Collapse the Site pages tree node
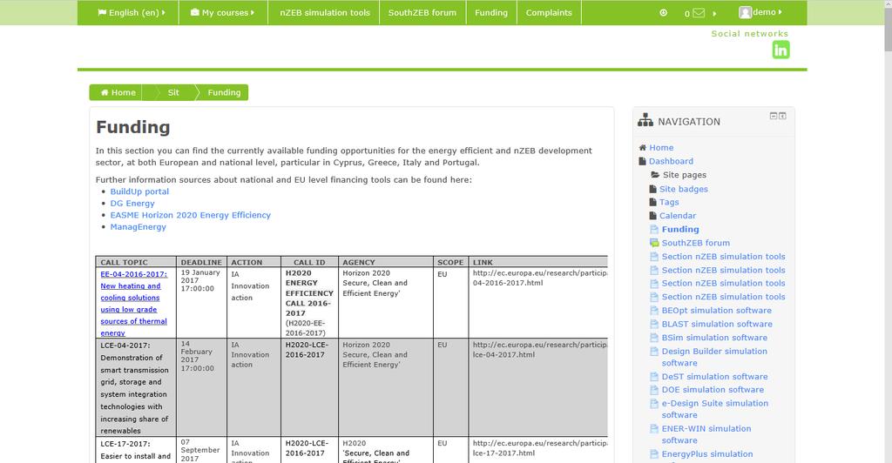Viewport: 892px width, 463px height. [685, 175]
